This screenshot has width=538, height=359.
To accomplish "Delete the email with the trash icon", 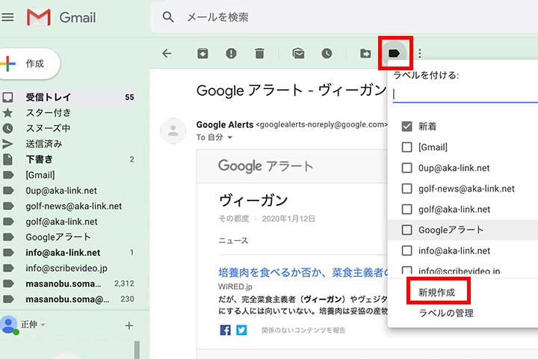I will (259, 53).
